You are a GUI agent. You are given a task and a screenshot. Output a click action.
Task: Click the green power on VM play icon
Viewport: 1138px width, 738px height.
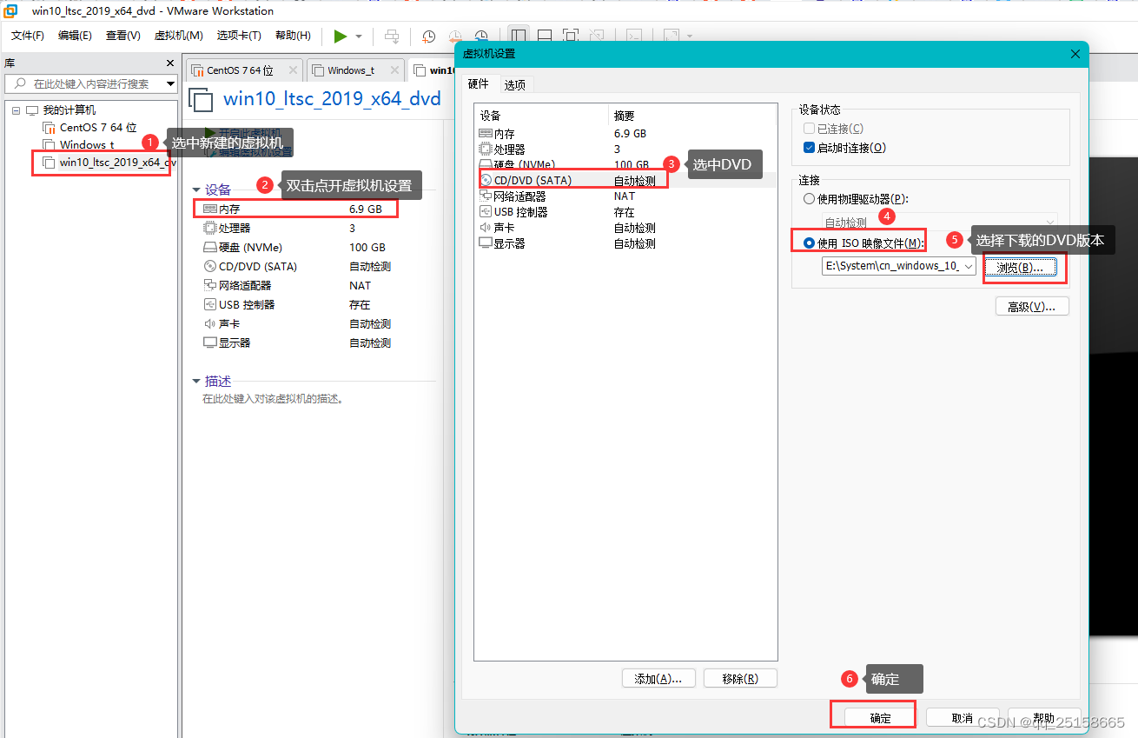(341, 37)
